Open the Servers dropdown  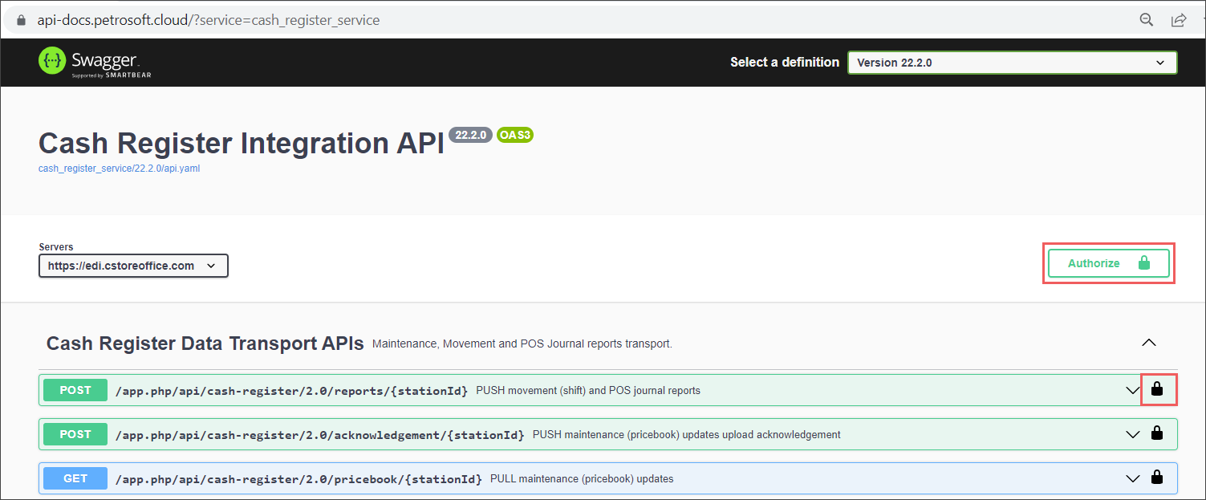[132, 265]
